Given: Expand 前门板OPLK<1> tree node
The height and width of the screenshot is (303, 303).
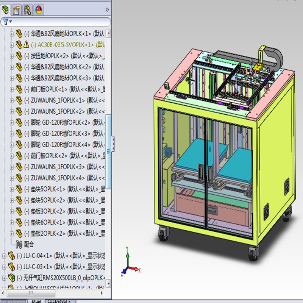Looking at the screenshot, I should (x=12, y=89).
